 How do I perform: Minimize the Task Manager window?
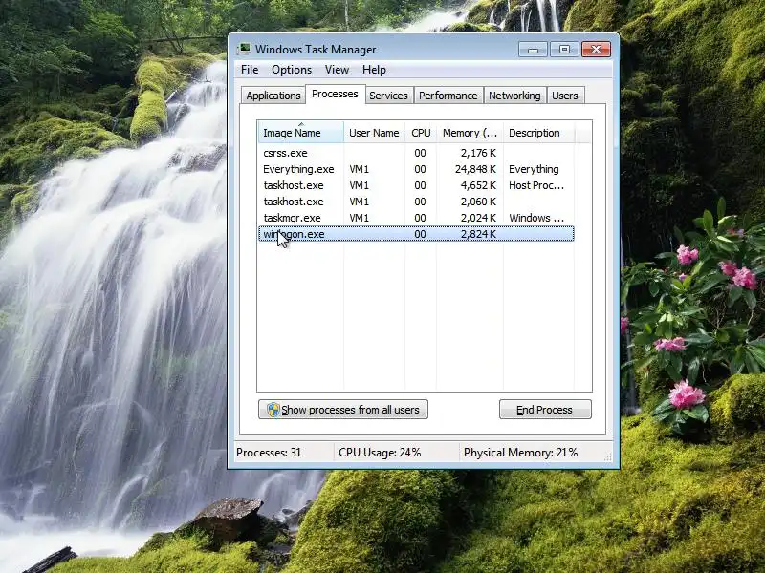(x=533, y=50)
